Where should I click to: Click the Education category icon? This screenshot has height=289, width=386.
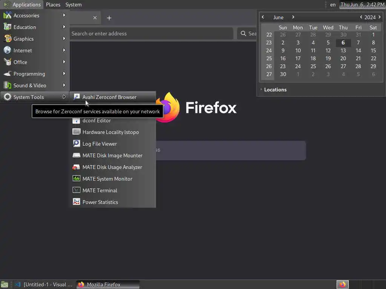click(x=8, y=27)
